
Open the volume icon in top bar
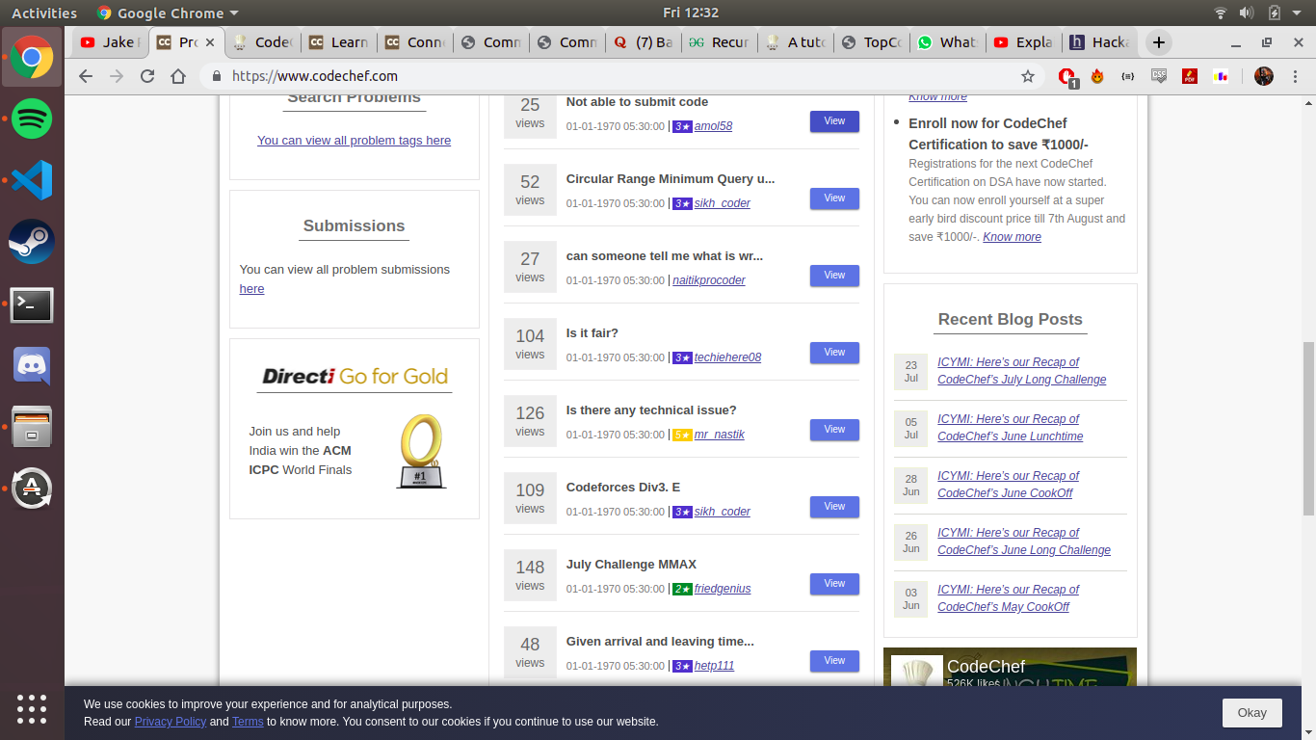click(x=1247, y=13)
